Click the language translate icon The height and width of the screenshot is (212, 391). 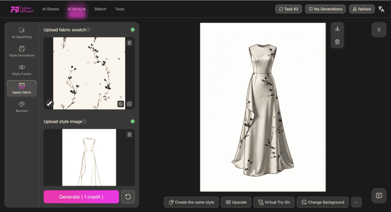(x=381, y=9)
